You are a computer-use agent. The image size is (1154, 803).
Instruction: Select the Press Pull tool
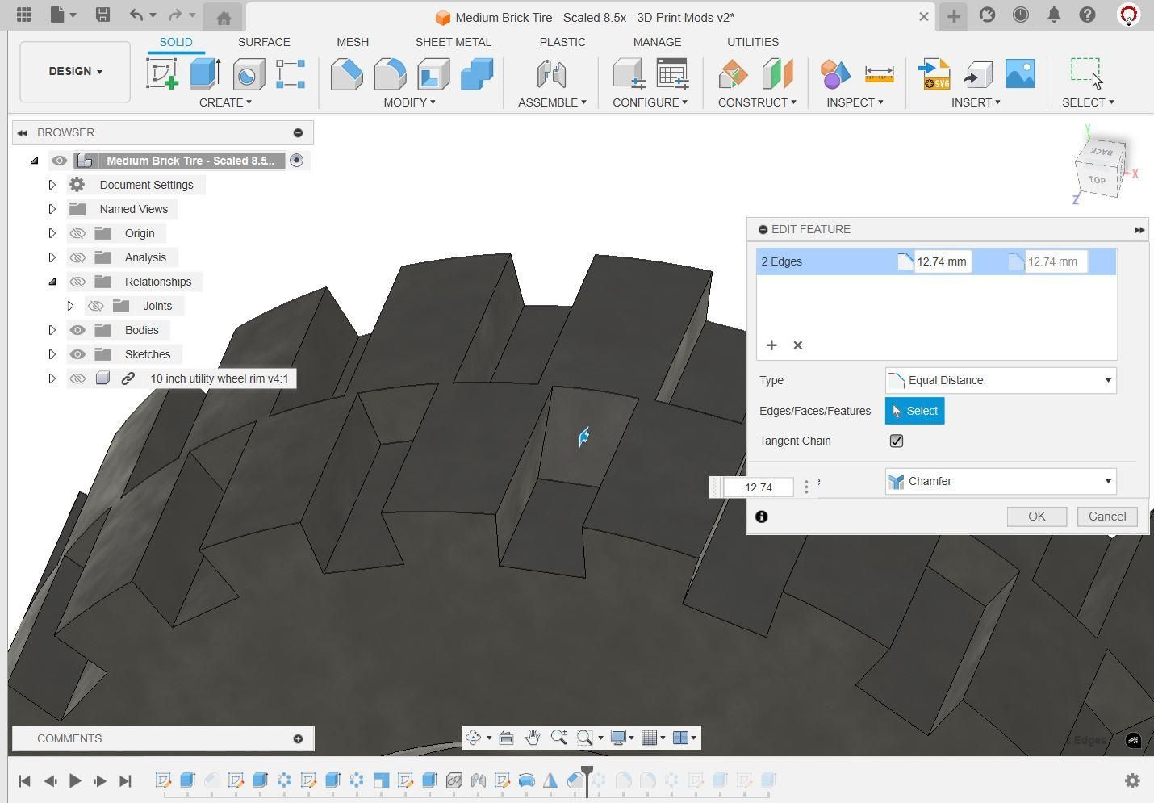(347, 73)
